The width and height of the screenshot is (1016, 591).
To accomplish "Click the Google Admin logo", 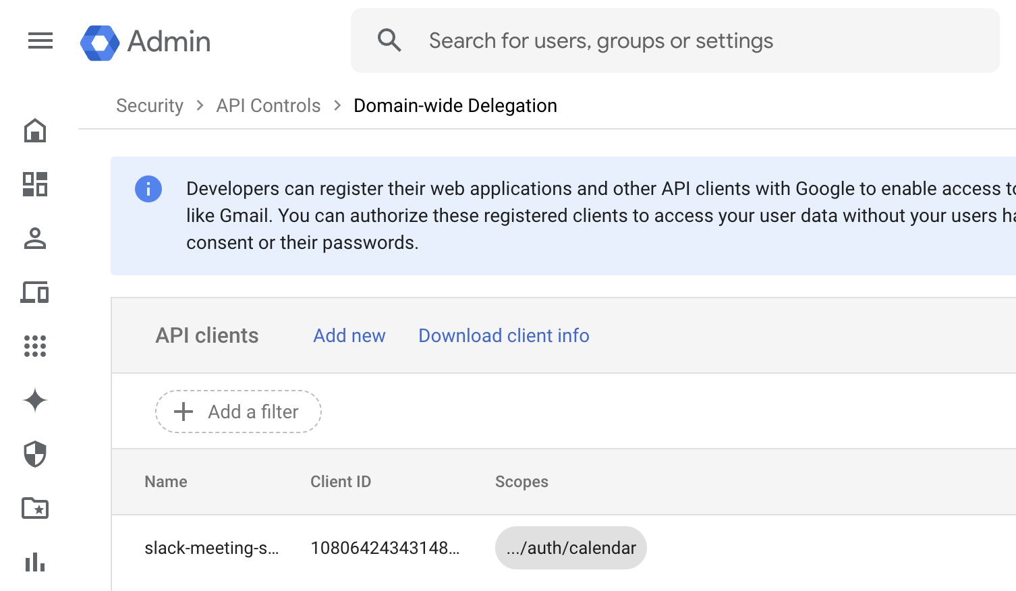I will (x=100, y=43).
